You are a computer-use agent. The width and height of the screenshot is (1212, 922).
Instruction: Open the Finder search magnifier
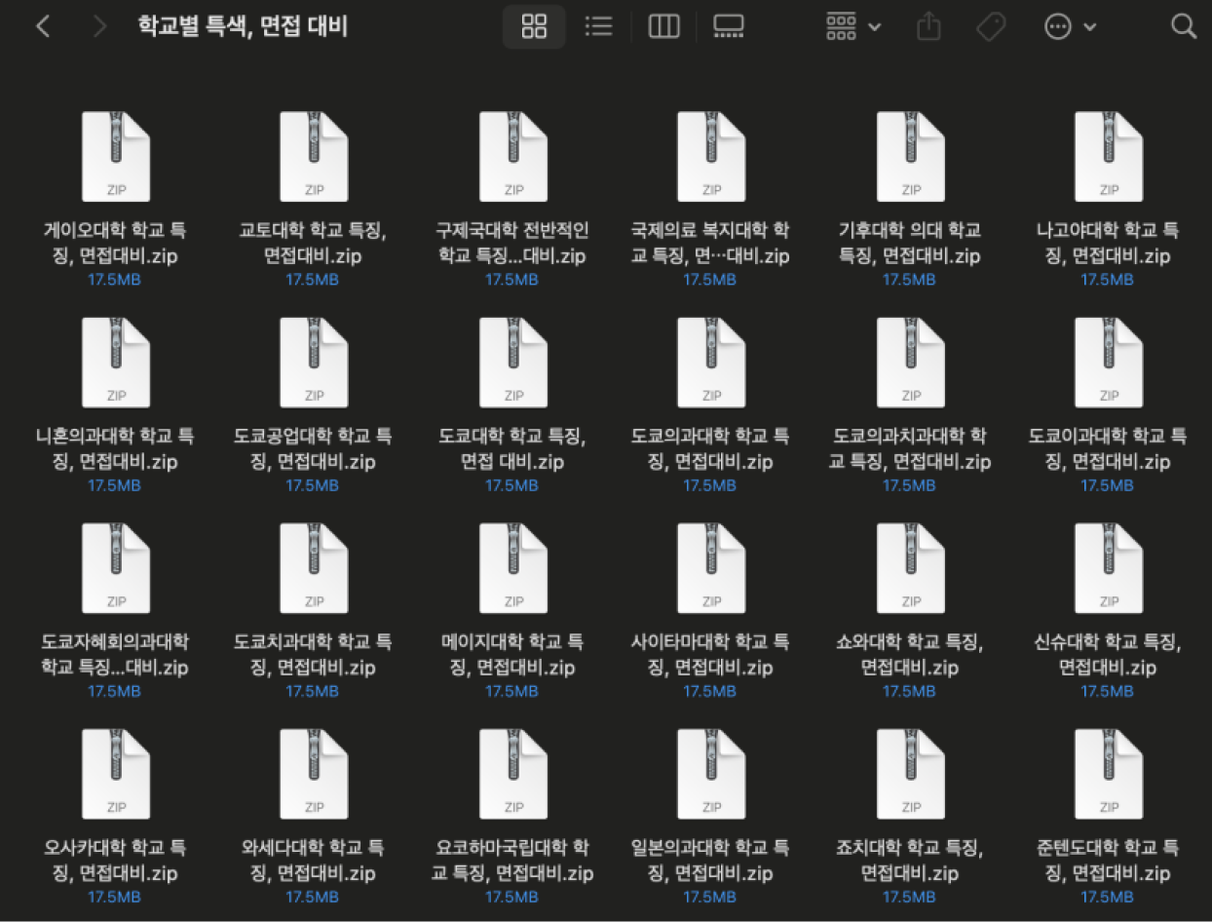[x=1183, y=26]
